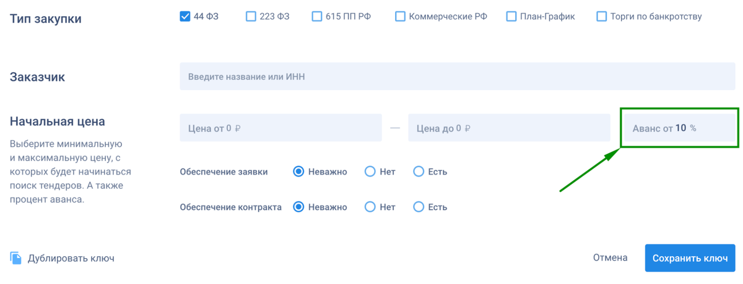Uncheck the 44 ФЗ checkbox
The height and width of the screenshot is (284, 743).
pyautogui.click(x=185, y=16)
